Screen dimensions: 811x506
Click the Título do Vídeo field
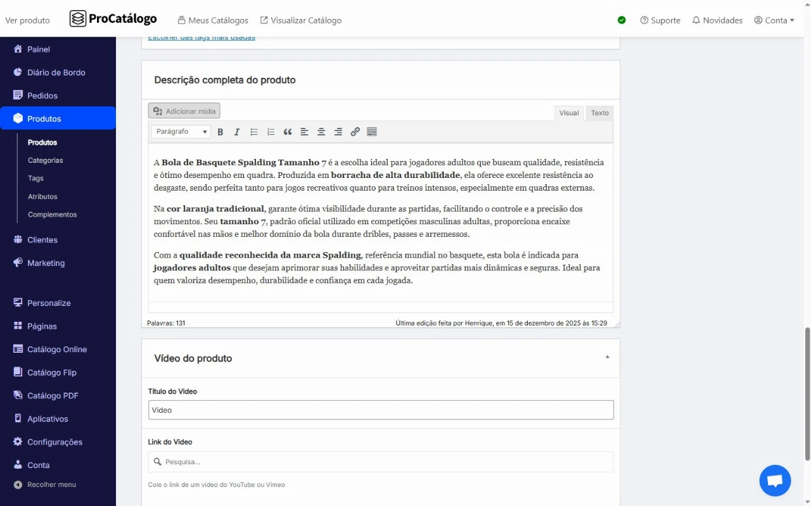381,410
